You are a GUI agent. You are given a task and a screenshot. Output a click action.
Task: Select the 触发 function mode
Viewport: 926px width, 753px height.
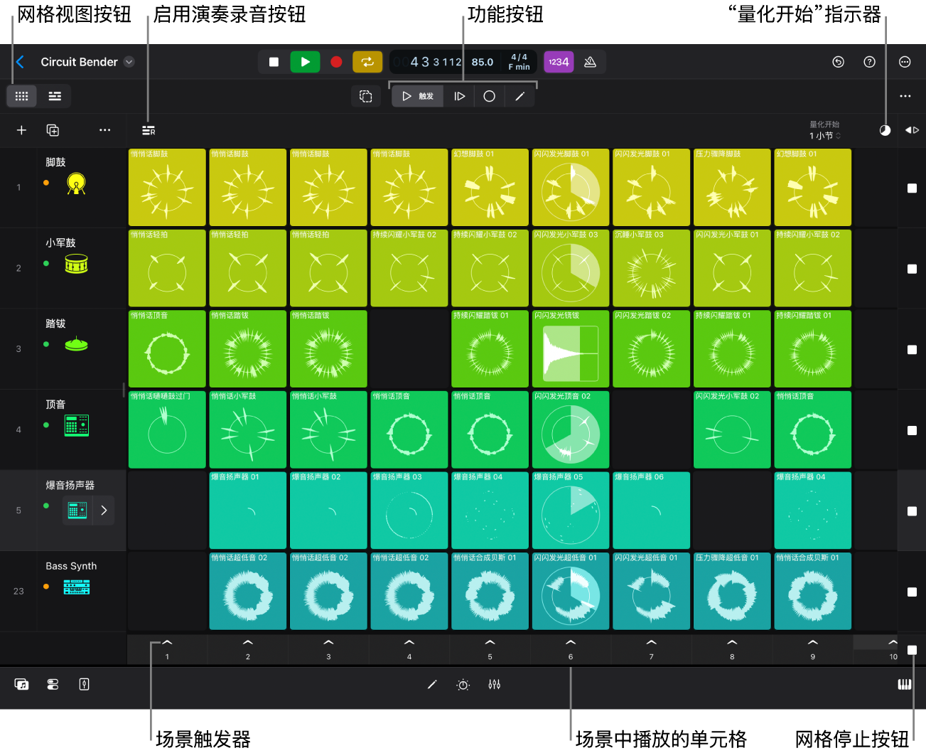coord(418,96)
